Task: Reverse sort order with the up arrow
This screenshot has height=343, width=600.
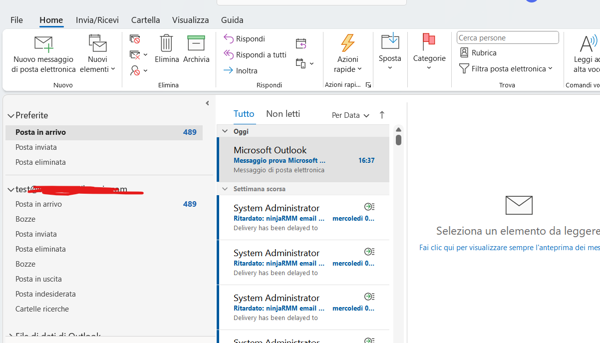Action: pyautogui.click(x=382, y=115)
